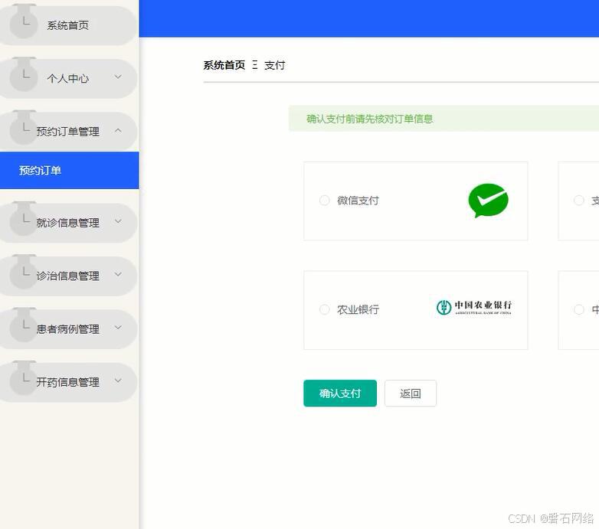Viewport: 599px width, 529px height.
Task: Click the 返回 button
Action: (411, 393)
